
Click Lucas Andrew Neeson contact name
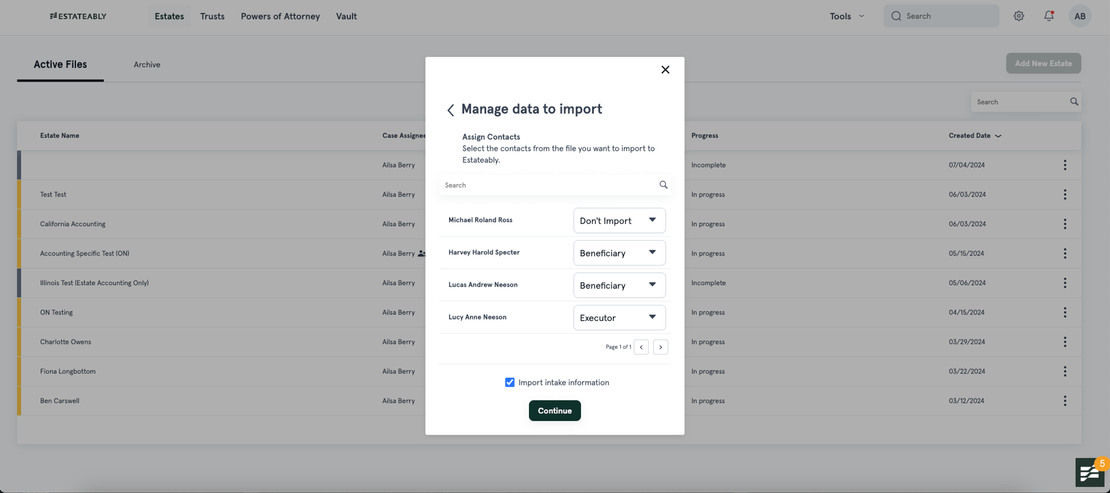pyautogui.click(x=483, y=284)
